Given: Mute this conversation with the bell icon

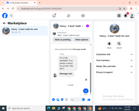Looking at the screenshot, I should tap(109, 44).
